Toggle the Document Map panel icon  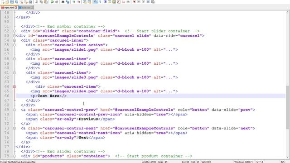pos(114,2)
